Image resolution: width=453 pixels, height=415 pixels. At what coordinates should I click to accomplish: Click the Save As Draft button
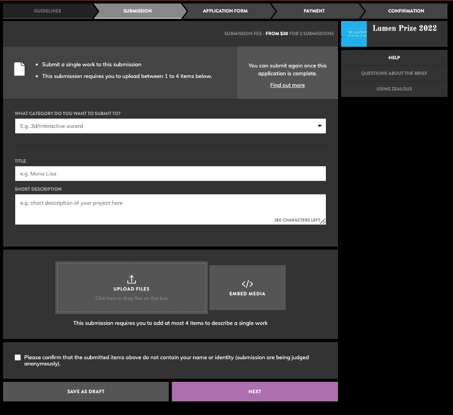(86, 391)
